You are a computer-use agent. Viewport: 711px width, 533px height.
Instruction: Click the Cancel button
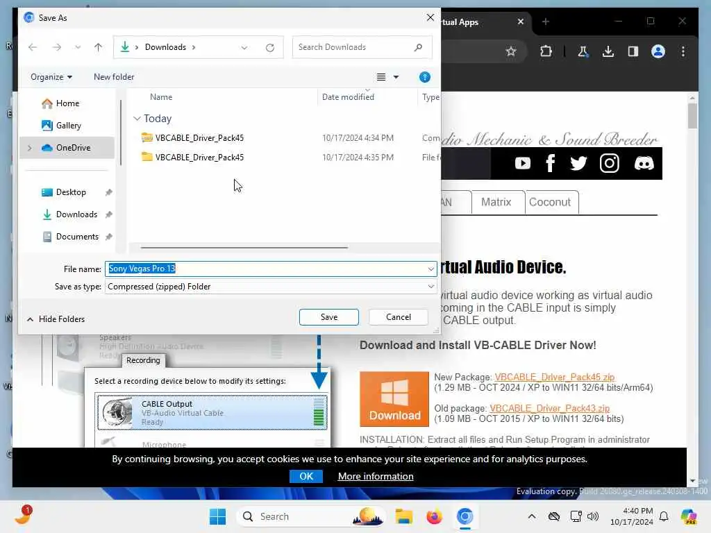(x=399, y=317)
